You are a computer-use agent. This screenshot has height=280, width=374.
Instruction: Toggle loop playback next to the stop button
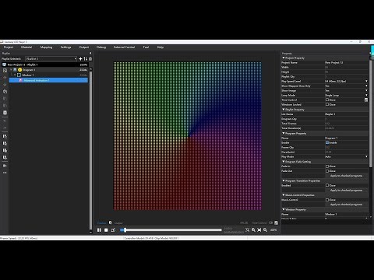[x=113, y=230]
